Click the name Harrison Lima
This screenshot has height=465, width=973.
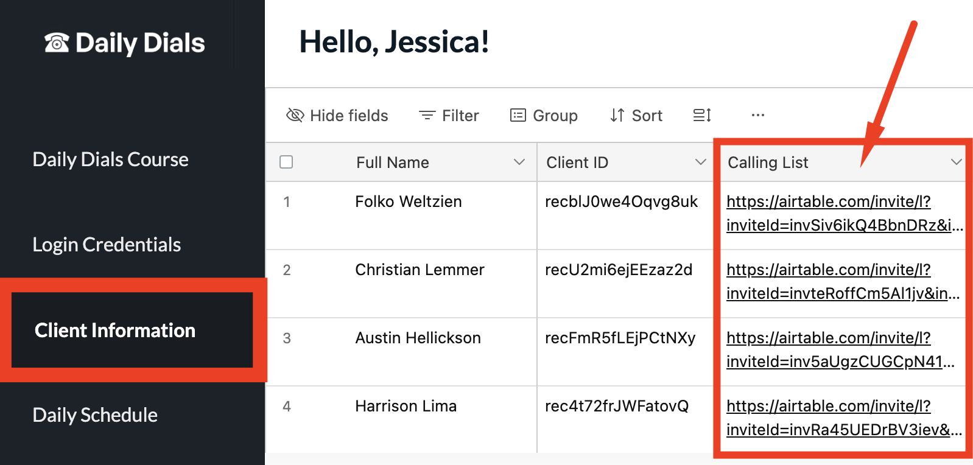[x=406, y=406]
